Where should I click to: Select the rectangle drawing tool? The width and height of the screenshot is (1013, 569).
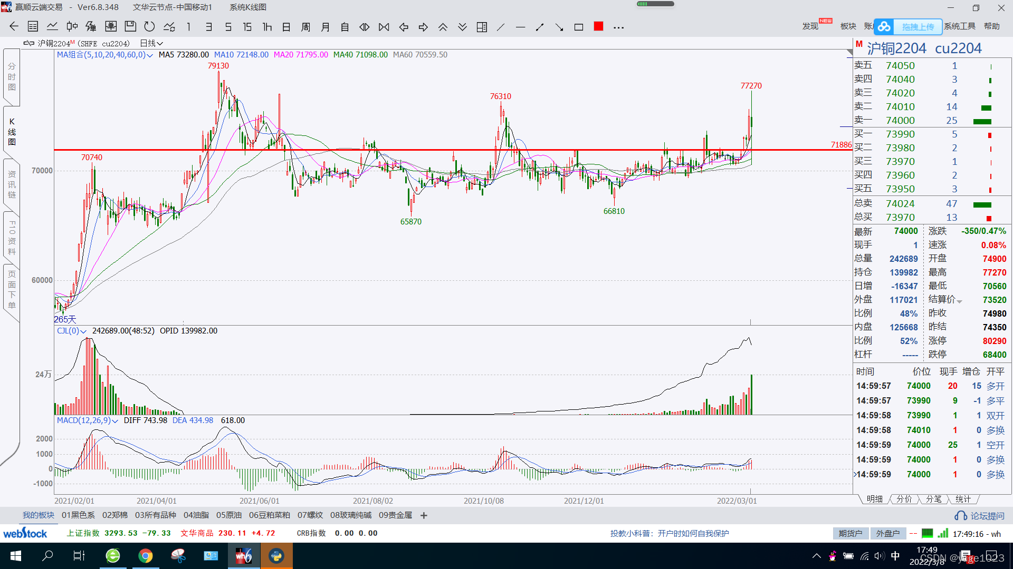579,27
